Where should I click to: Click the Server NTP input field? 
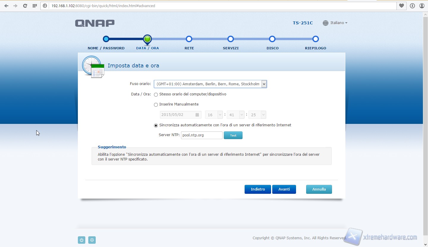(202, 135)
